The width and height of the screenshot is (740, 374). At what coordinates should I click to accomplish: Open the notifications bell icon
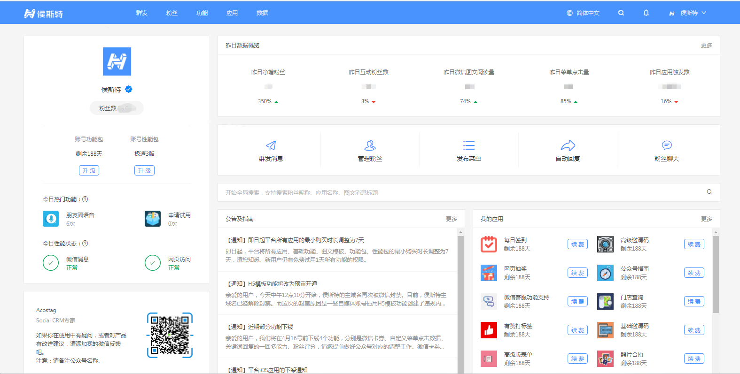coord(646,13)
